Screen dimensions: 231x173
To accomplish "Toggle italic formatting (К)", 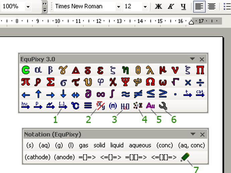I will 171,6.
